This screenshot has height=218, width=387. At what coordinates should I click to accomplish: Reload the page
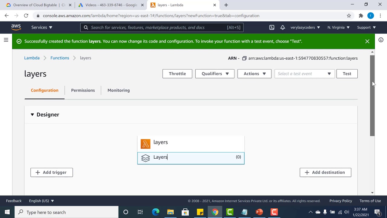pyautogui.click(x=26, y=16)
